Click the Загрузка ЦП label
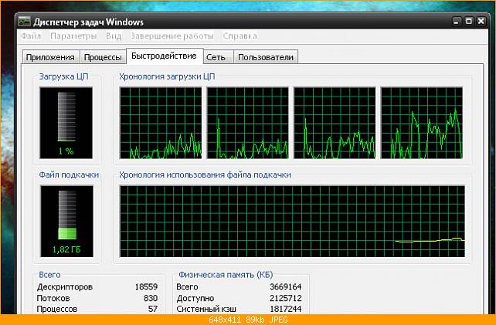The image size is (496, 325). (x=63, y=76)
